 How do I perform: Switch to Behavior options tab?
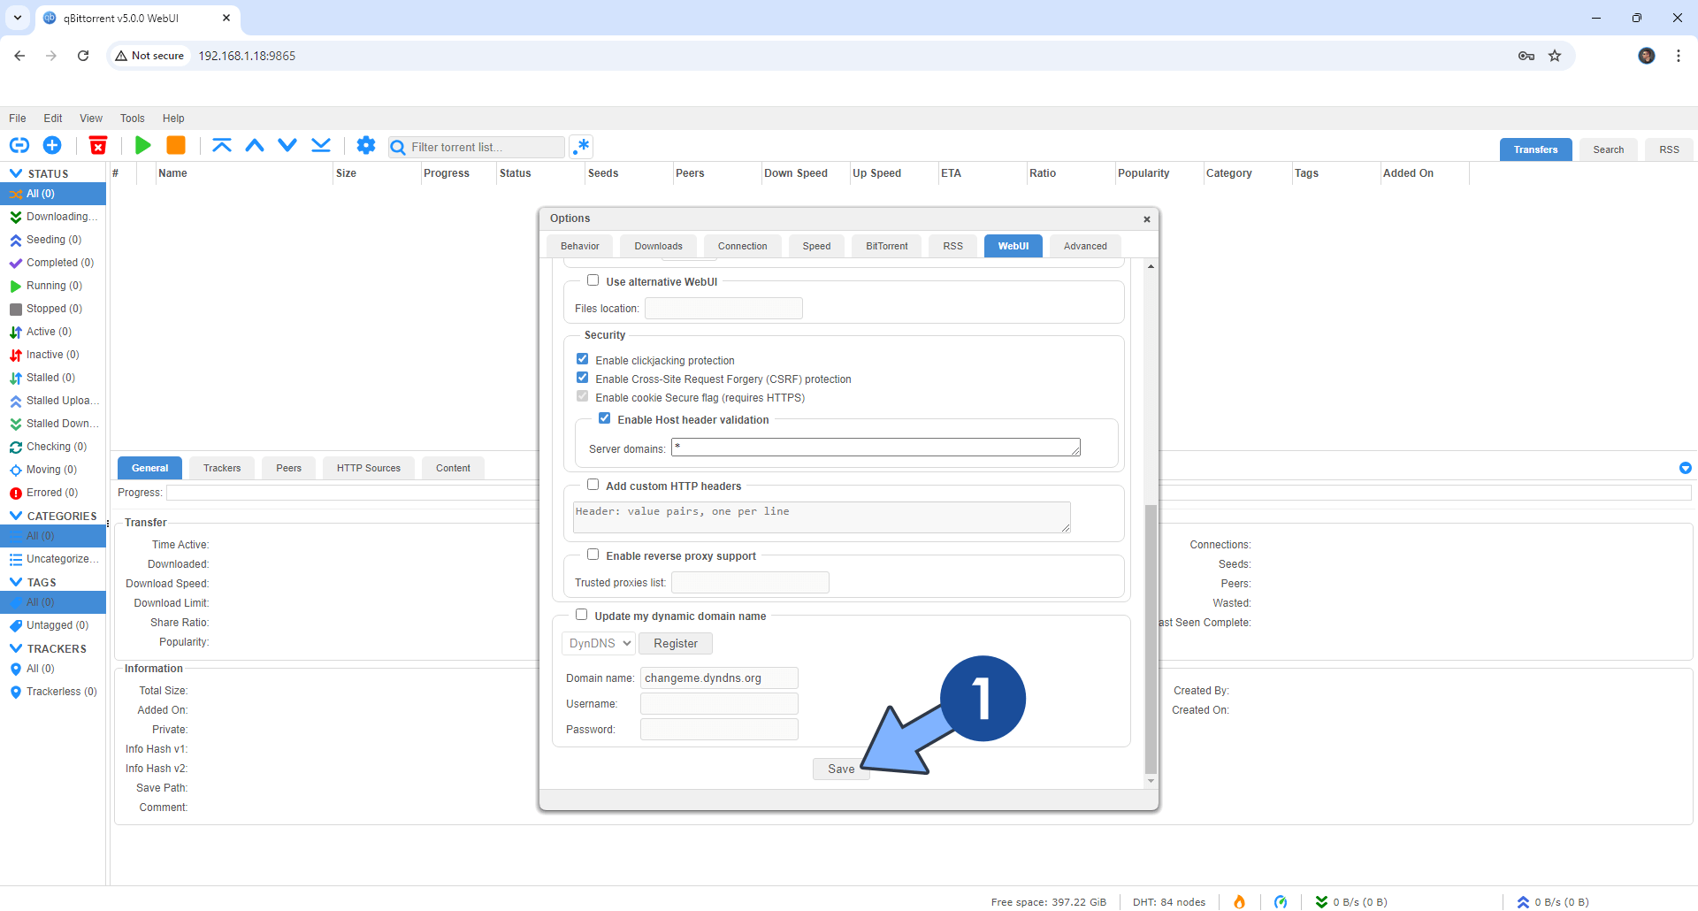tap(580, 246)
